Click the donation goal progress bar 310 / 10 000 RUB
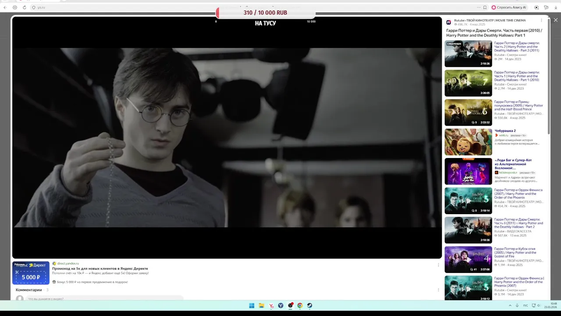The width and height of the screenshot is (561, 316). [265, 13]
